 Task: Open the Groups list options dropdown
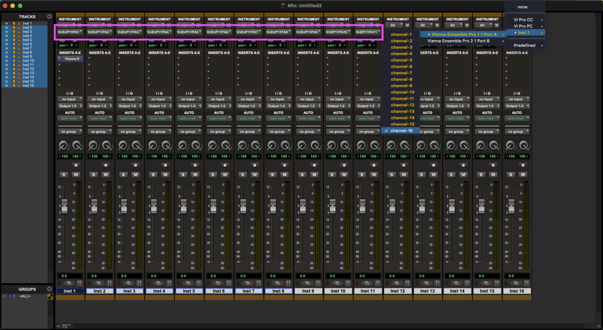[49, 289]
